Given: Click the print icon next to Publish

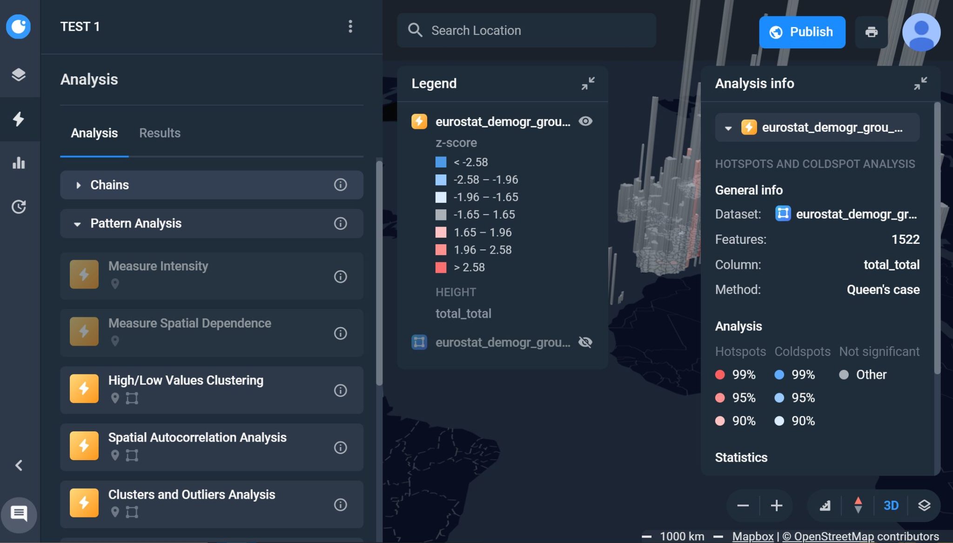Looking at the screenshot, I should point(871,32).
